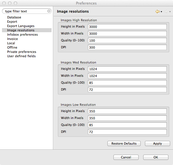Cancel the Preferences dialog
Image resolution: width=173 pixels, height=165 pixels.
point(126,157)
